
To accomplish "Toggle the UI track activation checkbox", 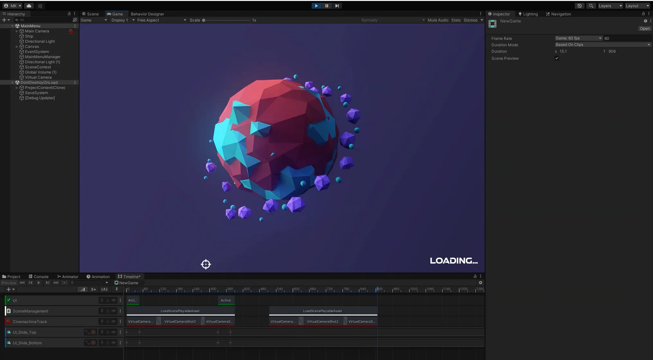I will pos(9,301).
